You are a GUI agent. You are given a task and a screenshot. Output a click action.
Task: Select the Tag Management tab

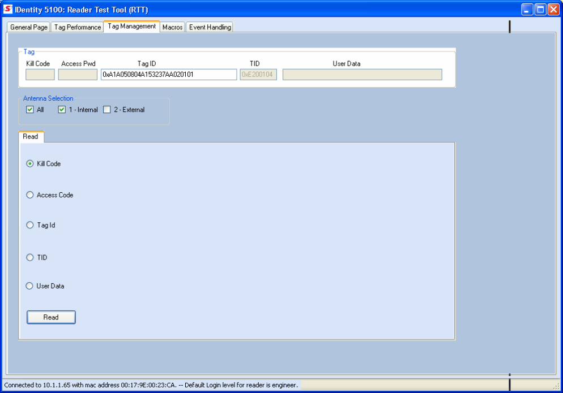[x=132, y=27]
